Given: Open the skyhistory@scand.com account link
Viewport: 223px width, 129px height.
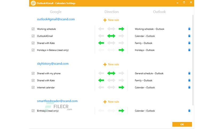Looking at the screenshot, I should [x=53, y=63].
